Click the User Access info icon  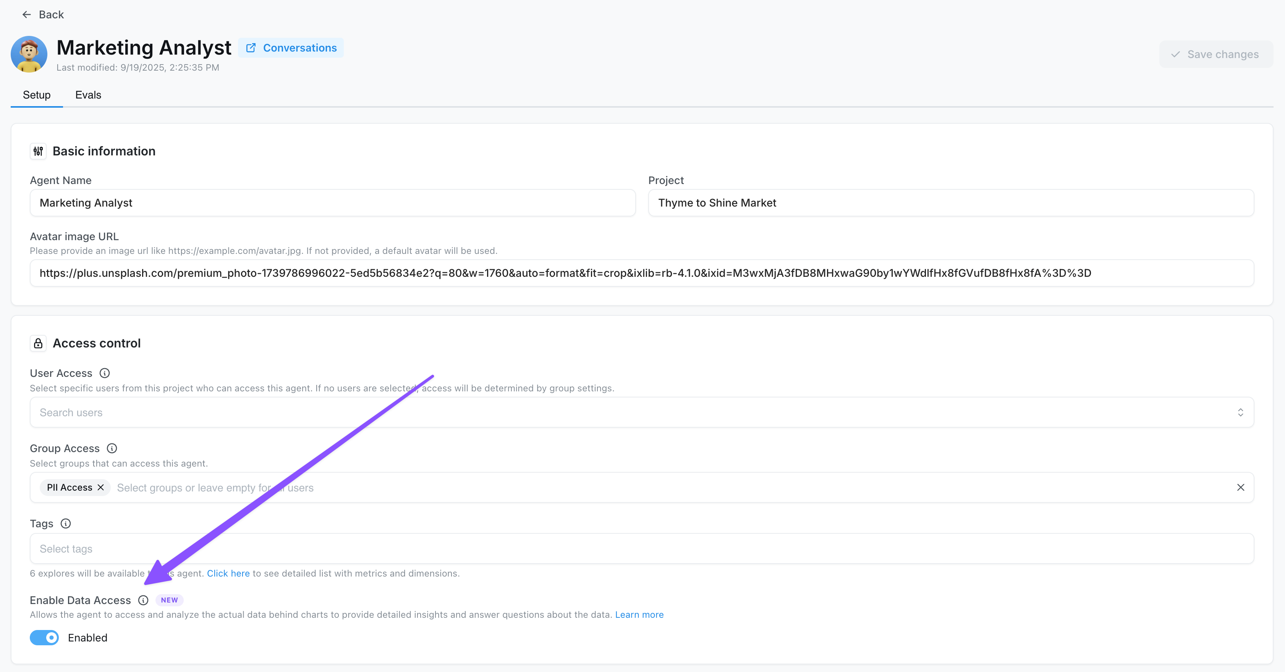(x=104, y=373)
